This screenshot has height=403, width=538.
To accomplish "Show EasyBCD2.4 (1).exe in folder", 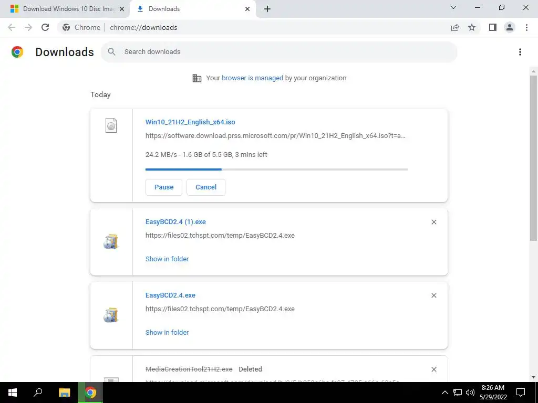I will 167,259.
